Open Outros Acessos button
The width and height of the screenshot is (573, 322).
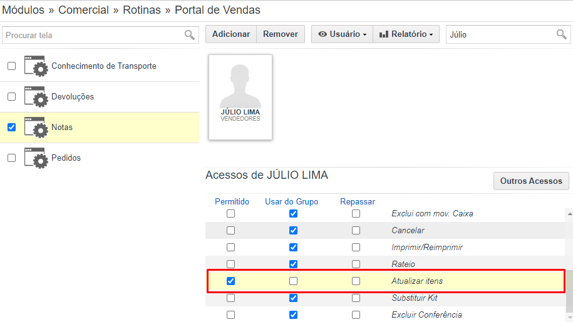click(x=531, y=181)
